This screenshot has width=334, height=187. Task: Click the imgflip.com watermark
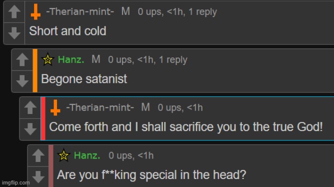click(x=16, y=182)
